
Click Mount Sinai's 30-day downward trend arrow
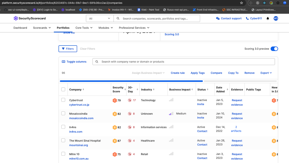tap(130, 140)
